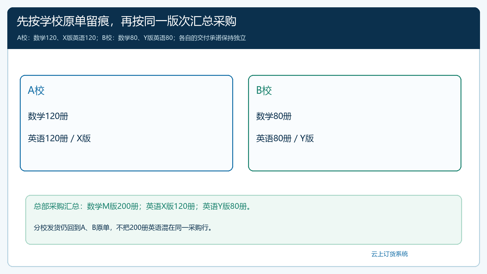This screenshot has width=487, height=274.
Task: Click the A校 card heading
Action: 36,90
